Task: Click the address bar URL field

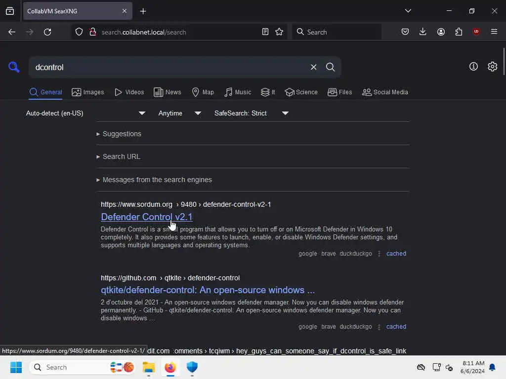Action: pyautogui.click(x=179, y=32)
